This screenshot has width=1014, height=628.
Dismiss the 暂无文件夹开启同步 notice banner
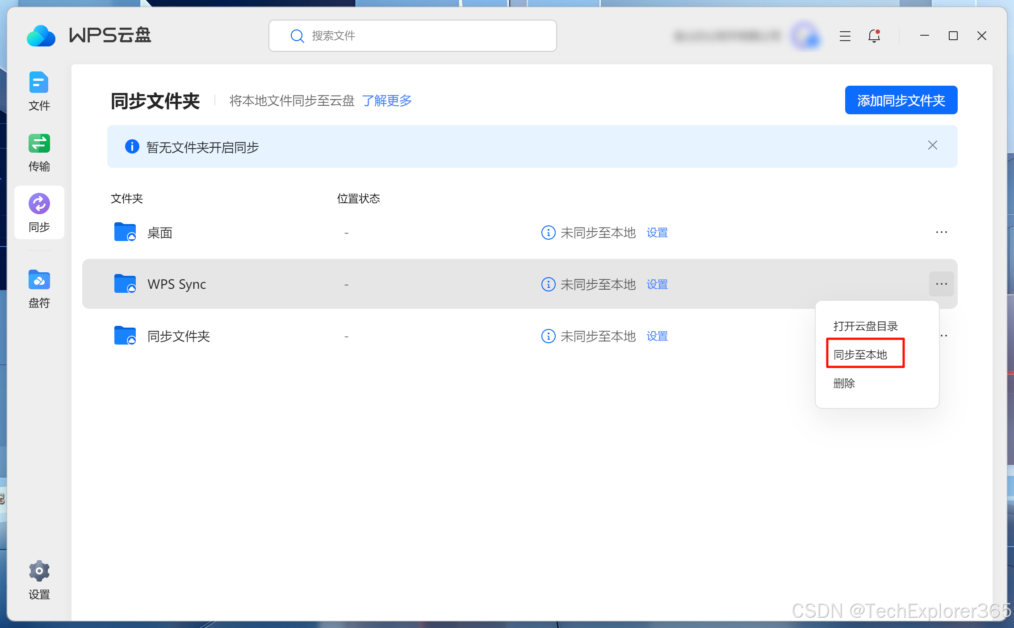pyautogui.click(x=932, y=146)
